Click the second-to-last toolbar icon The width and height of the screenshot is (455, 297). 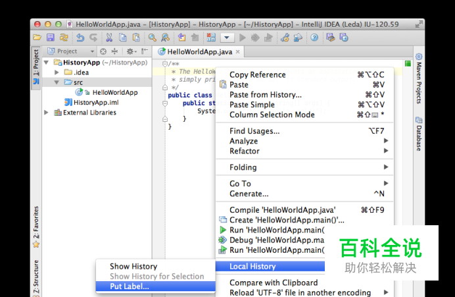[331, 38]
